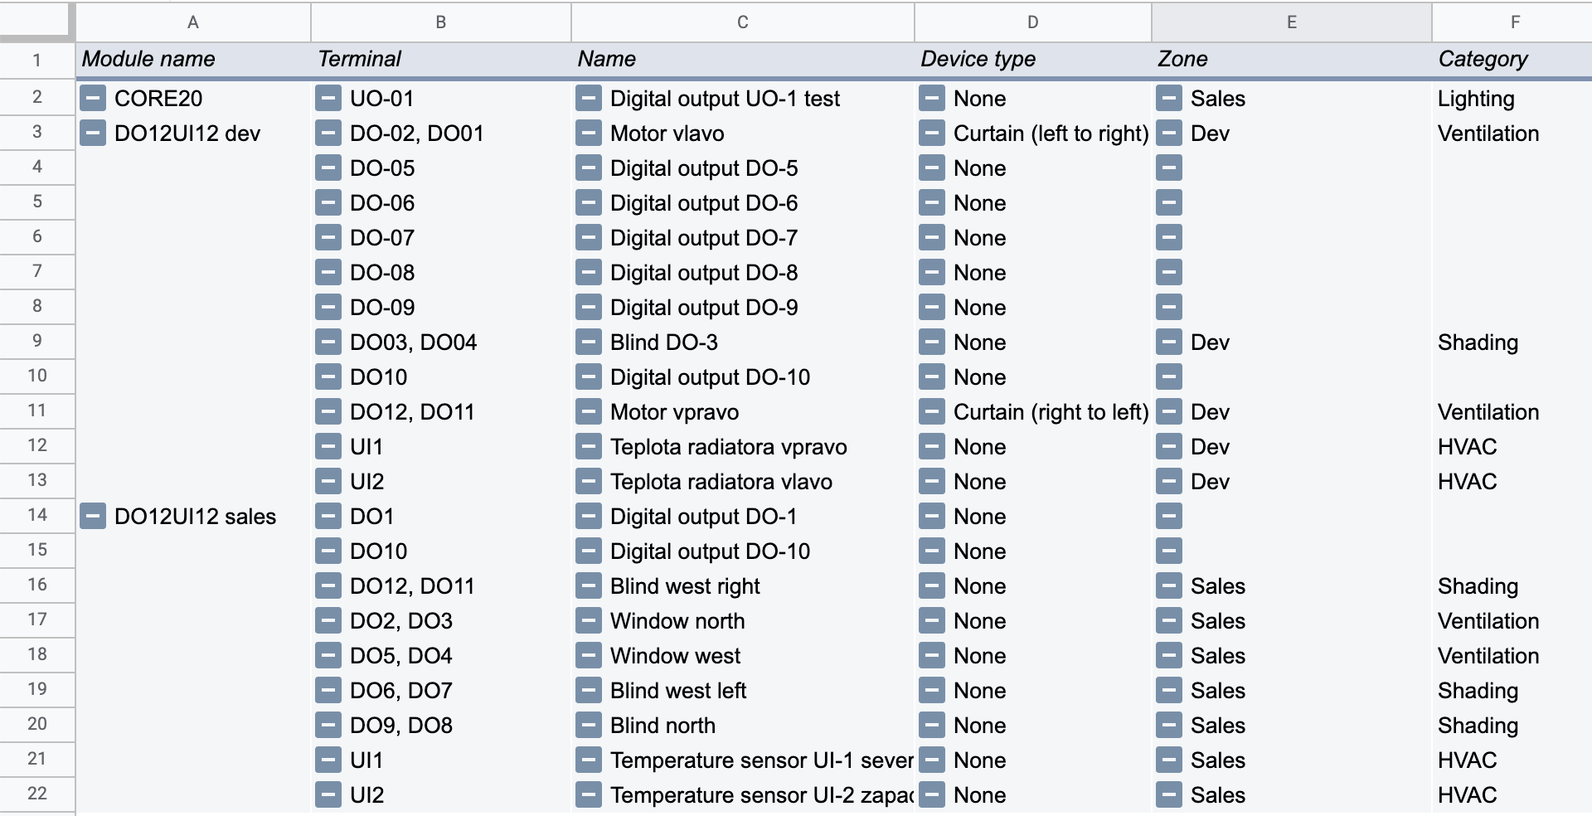Select column E header
1592x816 pixels.
1291,22
